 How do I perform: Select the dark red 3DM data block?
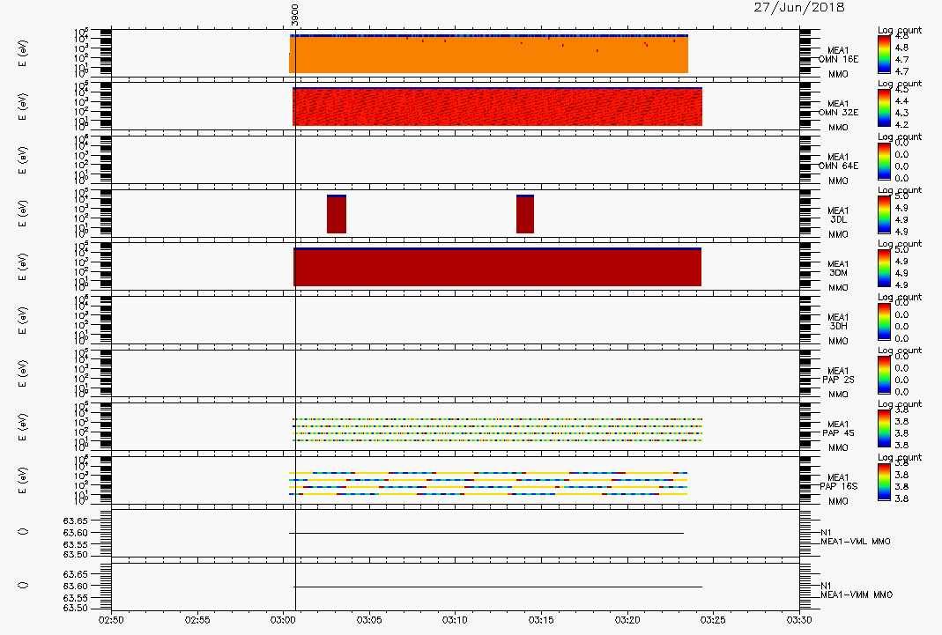[x=497, y=268]
